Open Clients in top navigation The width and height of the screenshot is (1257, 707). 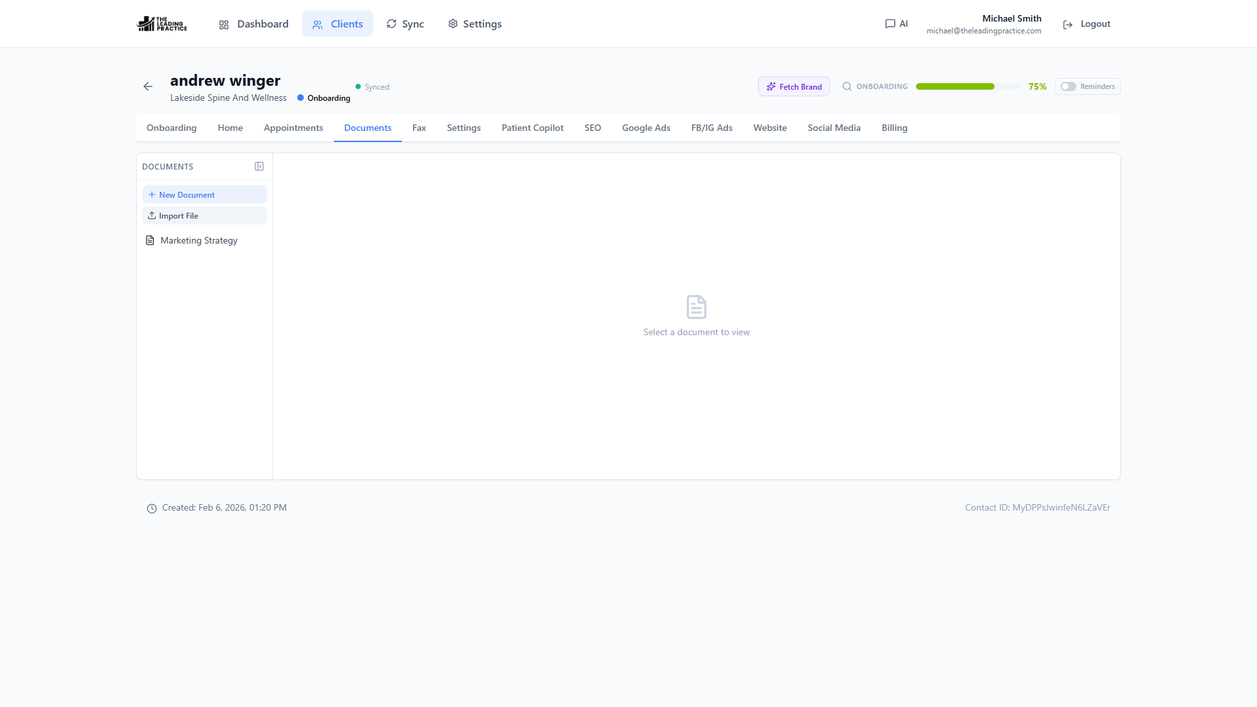click(x=337, y=24)
